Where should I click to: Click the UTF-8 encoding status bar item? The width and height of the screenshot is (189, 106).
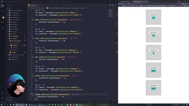(x=79, y=102)
